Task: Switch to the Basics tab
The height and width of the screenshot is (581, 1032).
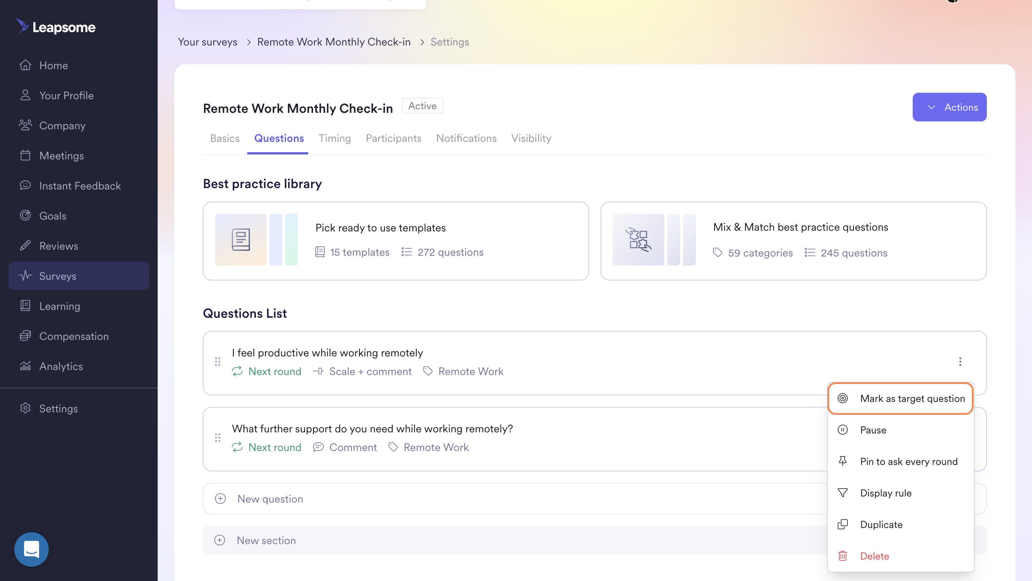Action: [x=225, y=138]
